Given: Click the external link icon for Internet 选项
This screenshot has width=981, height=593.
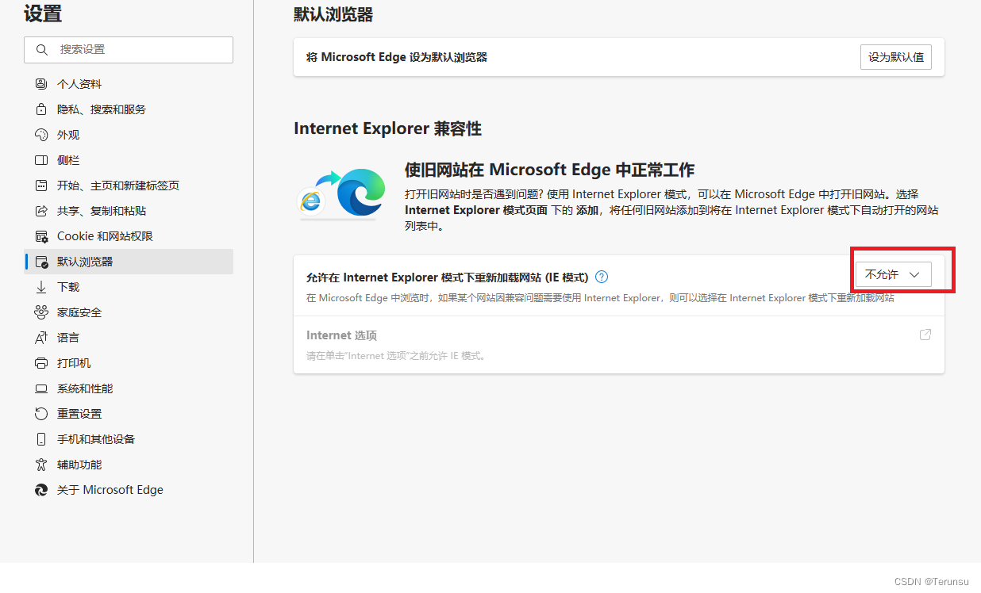Looking at the screenshot, I should pyautogui.click(x=925, y=335).
